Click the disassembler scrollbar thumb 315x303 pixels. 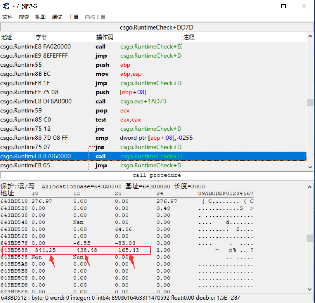click(x=310, y=103)
